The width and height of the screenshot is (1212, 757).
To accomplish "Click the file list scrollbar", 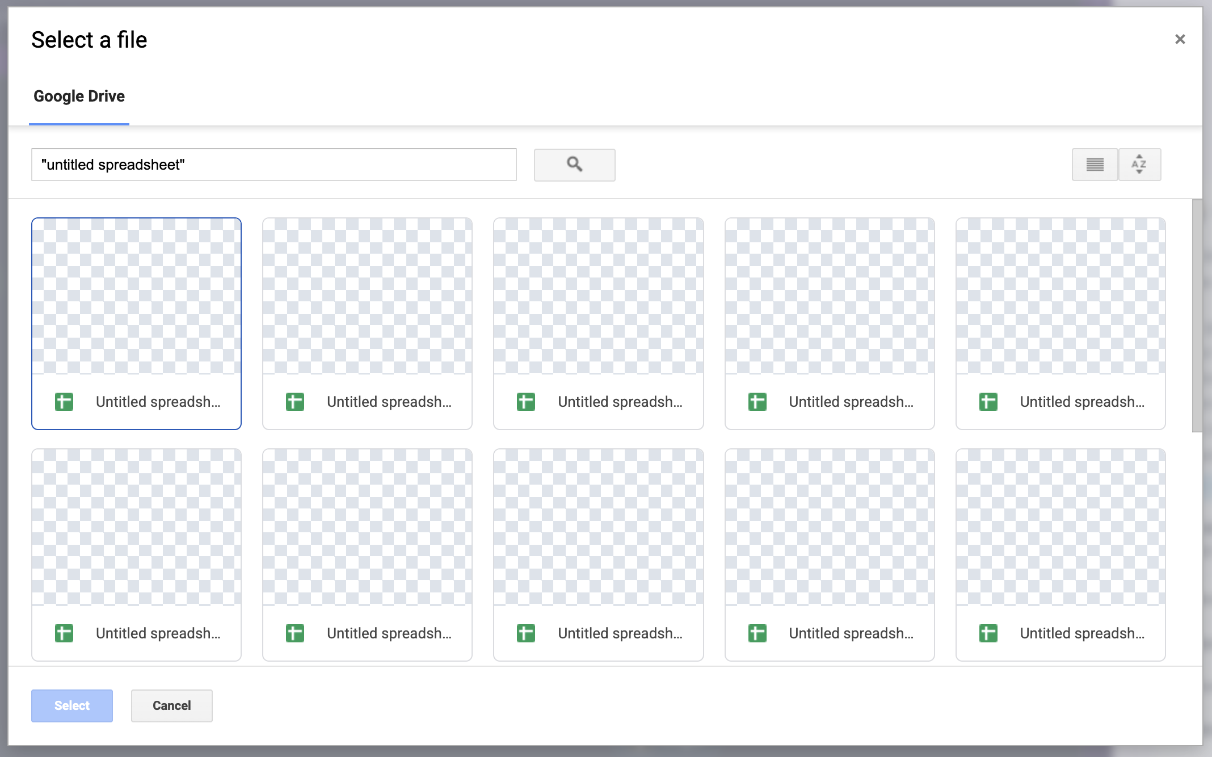I will click(1197, 316).
